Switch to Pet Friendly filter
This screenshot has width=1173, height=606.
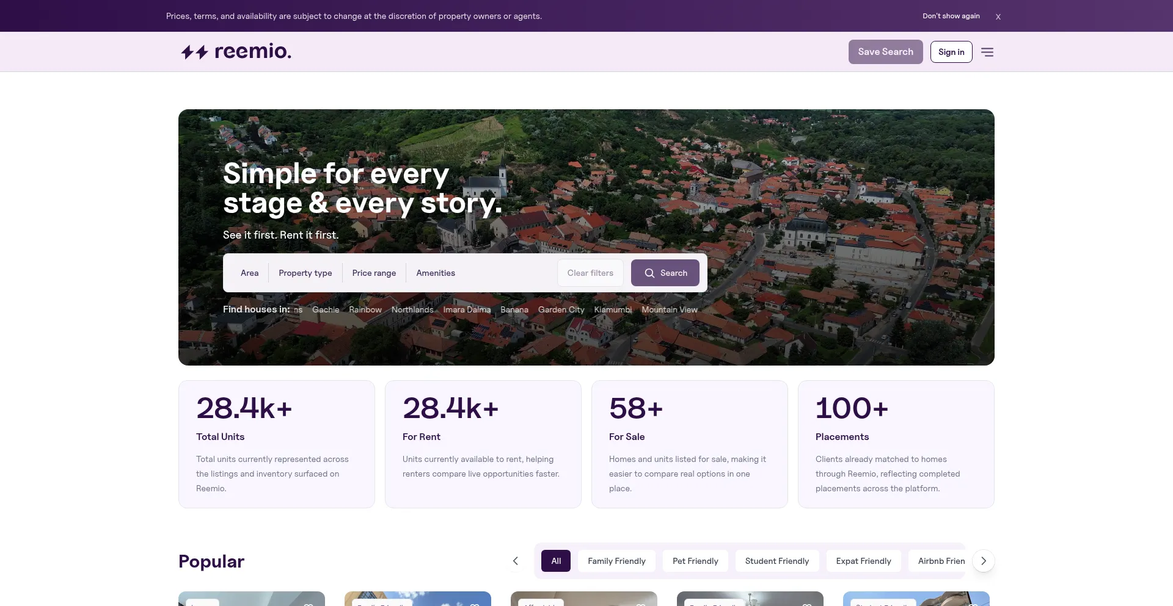coord(695,561)
